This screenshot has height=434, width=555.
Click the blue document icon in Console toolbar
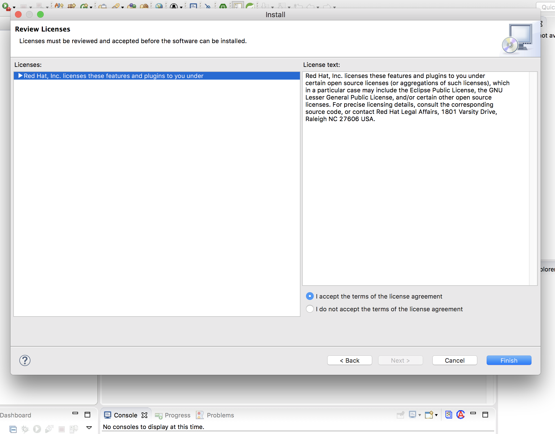(448, 414)
